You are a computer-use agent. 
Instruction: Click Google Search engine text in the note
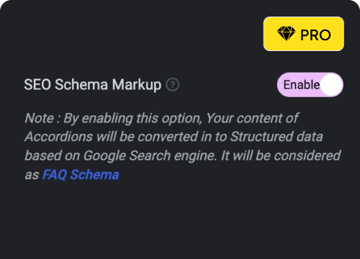[150, 156]
